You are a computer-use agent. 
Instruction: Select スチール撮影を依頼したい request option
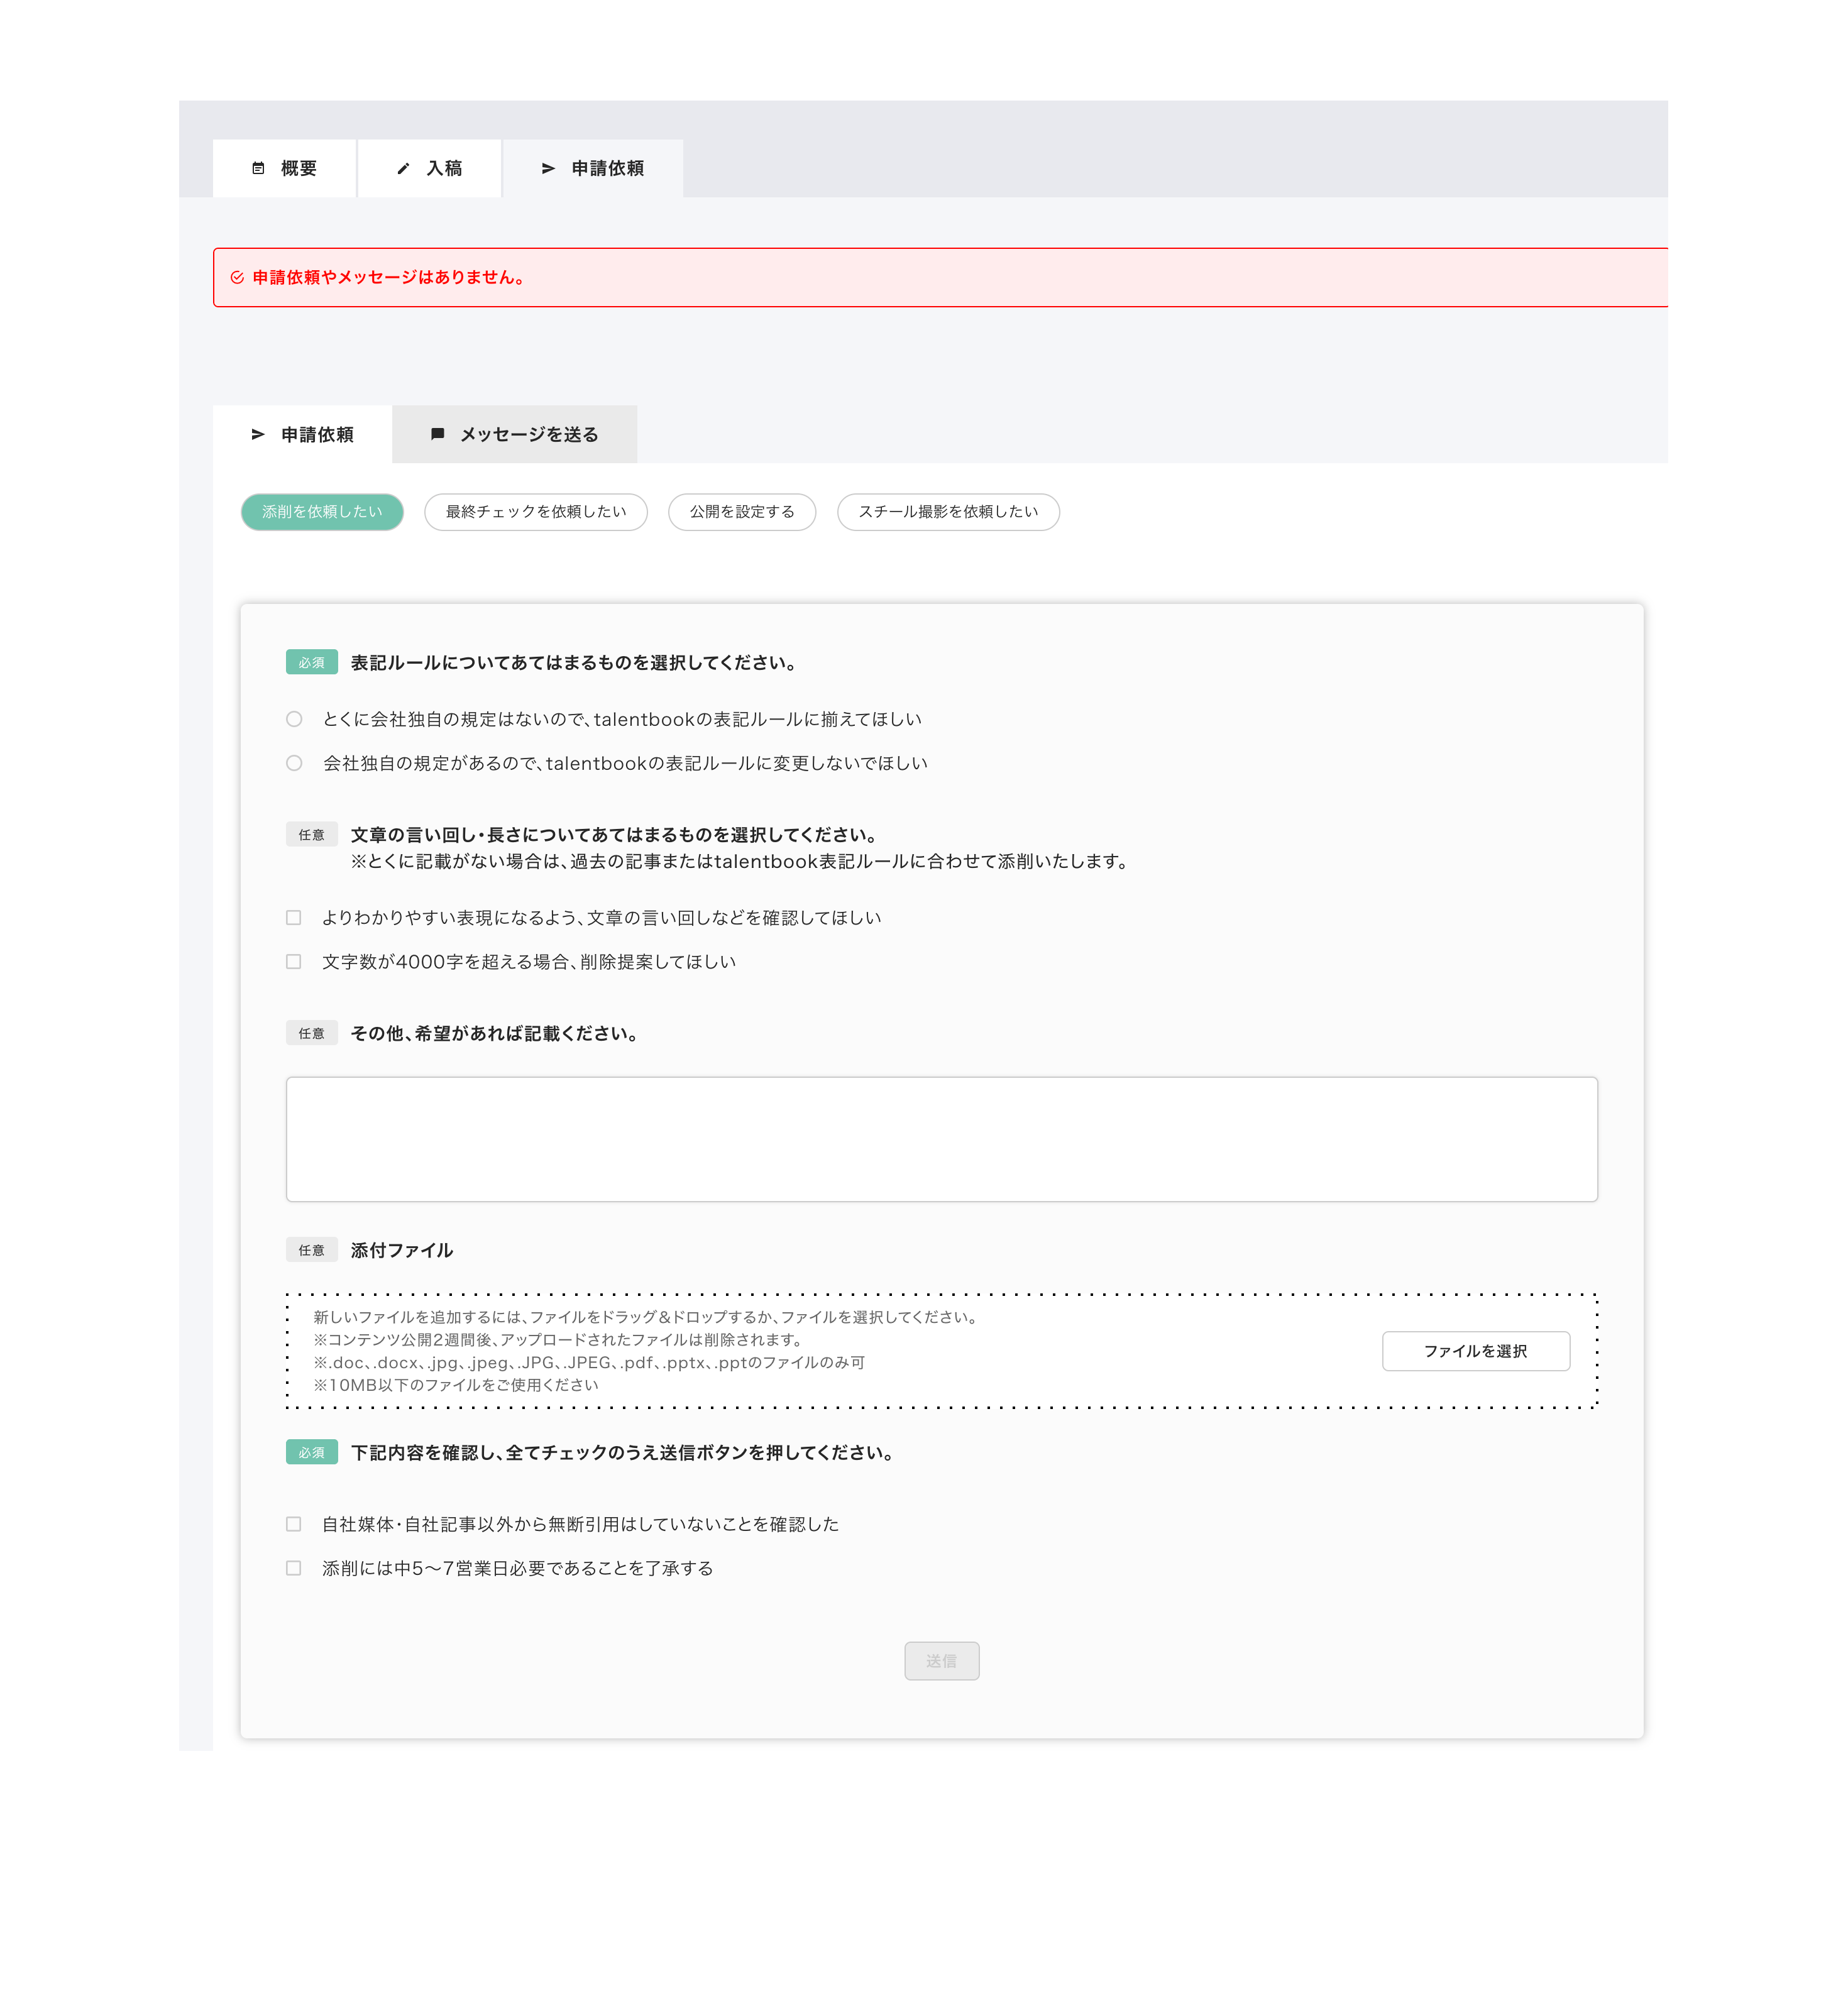click(948, 512)
